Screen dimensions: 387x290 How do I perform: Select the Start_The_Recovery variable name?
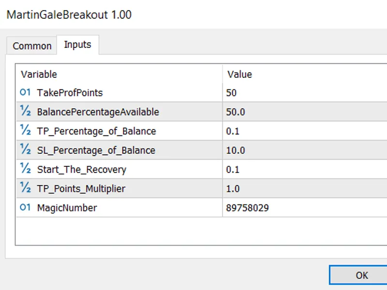click(82, 170)
